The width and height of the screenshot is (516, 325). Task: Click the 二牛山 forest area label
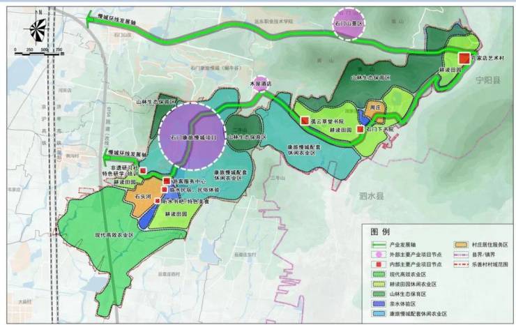238,130
